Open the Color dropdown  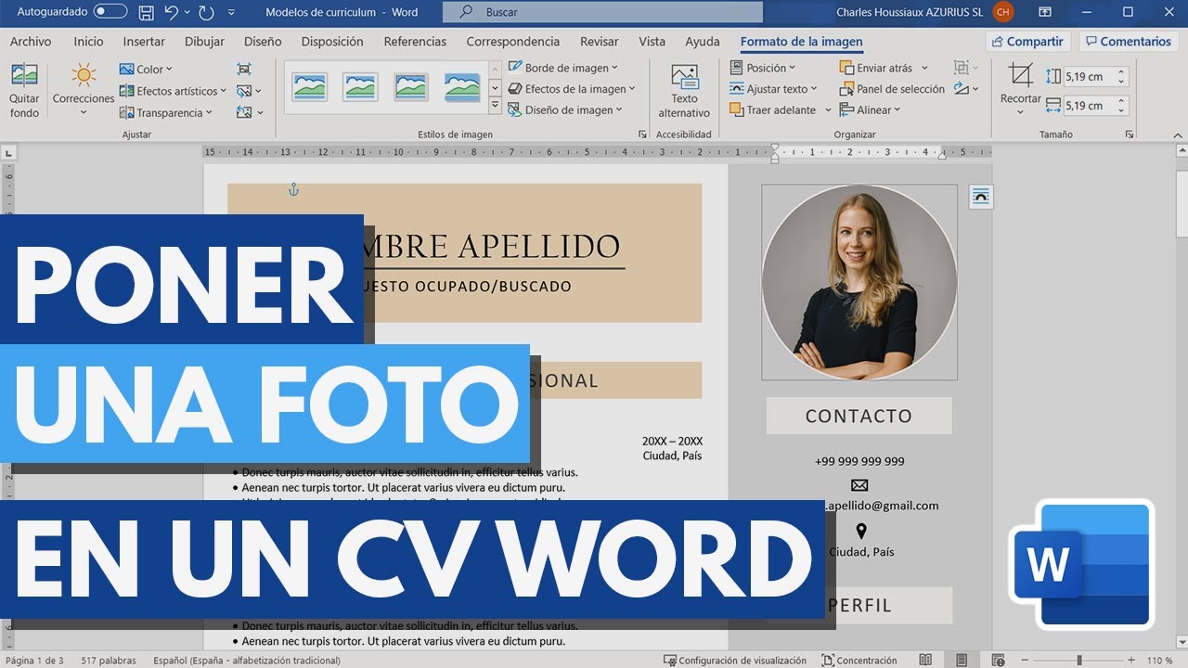[x=146, y=69]
